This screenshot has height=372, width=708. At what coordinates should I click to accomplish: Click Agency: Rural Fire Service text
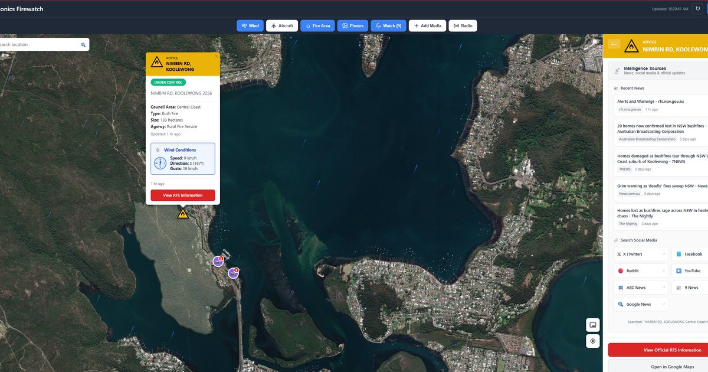[x=174, y=126]
